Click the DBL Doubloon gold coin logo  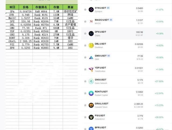point(91,46)
